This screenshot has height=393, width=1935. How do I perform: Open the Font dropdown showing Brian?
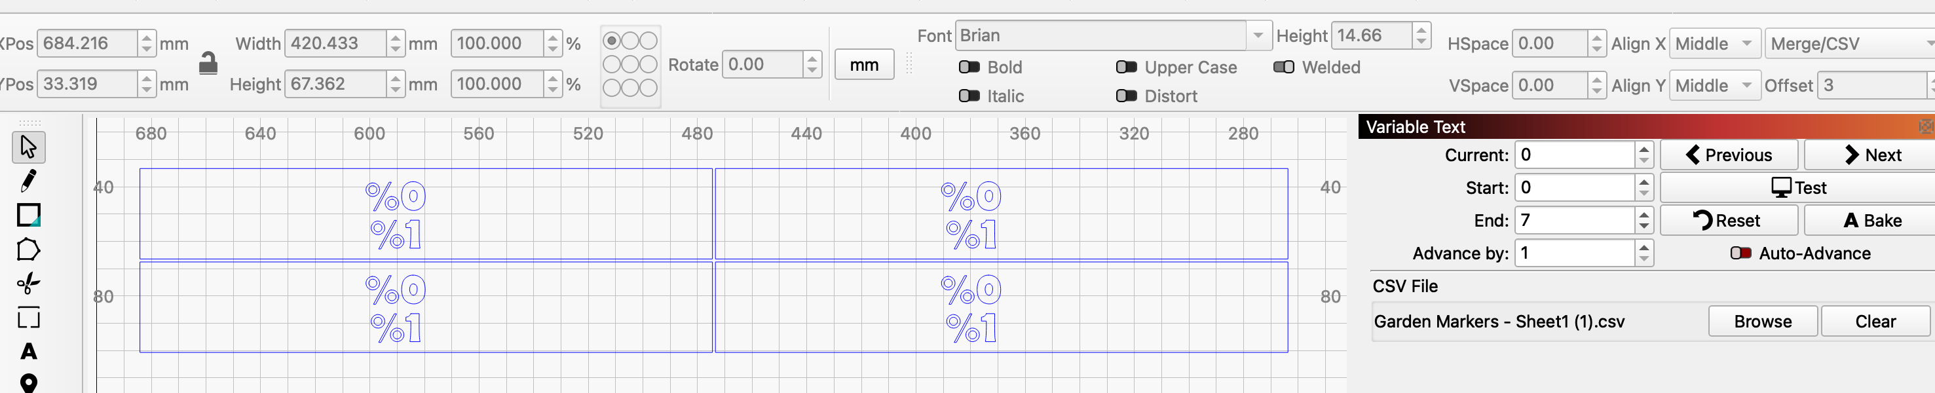[x=1112, y=35]
